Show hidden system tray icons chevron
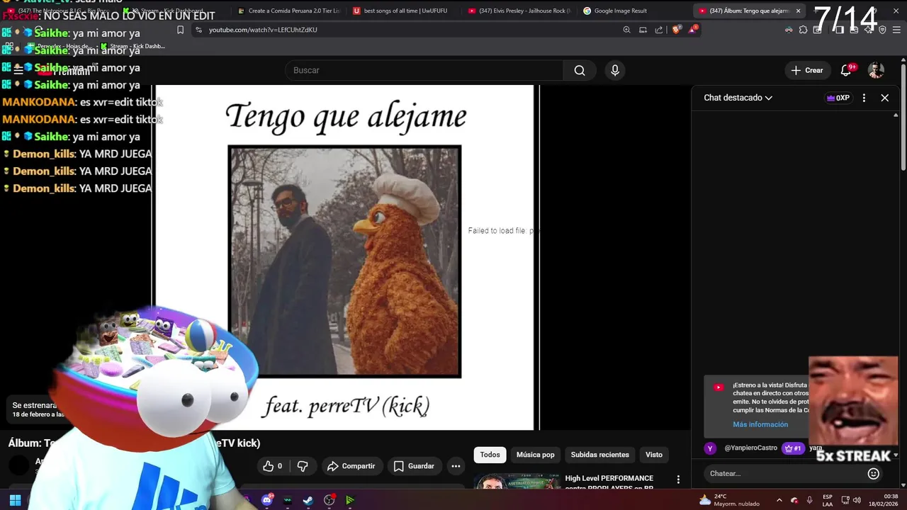Screen dimensions: 907x510 click(780, 500)
